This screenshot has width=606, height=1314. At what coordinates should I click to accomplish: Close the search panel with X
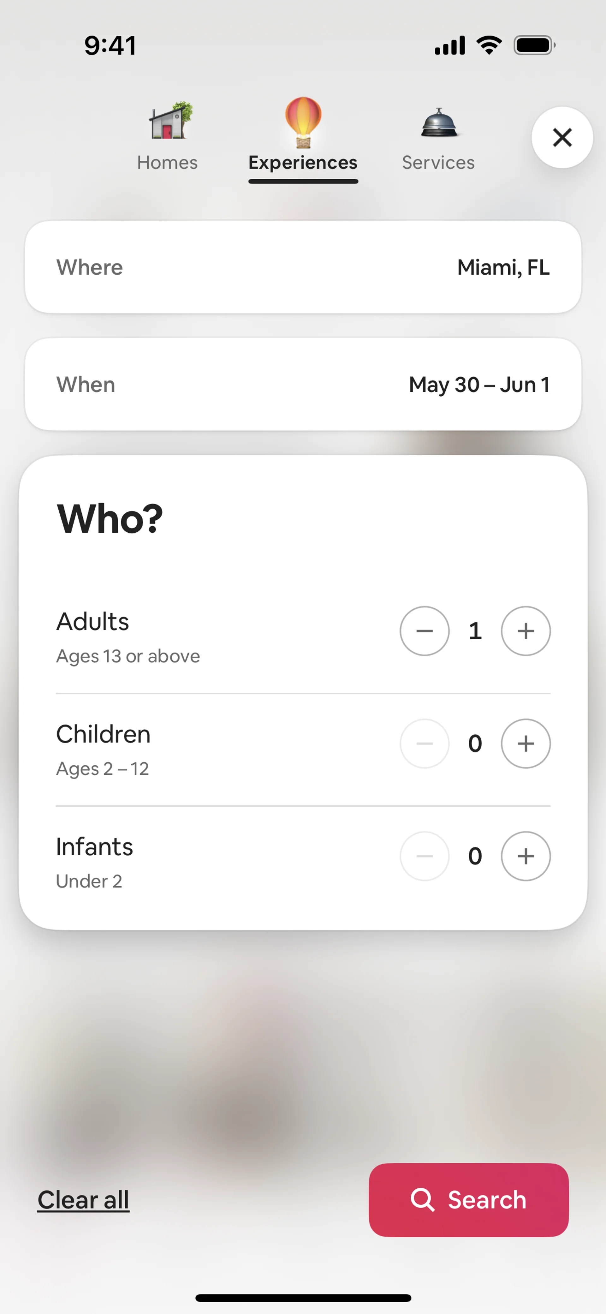tap(562, 137)
